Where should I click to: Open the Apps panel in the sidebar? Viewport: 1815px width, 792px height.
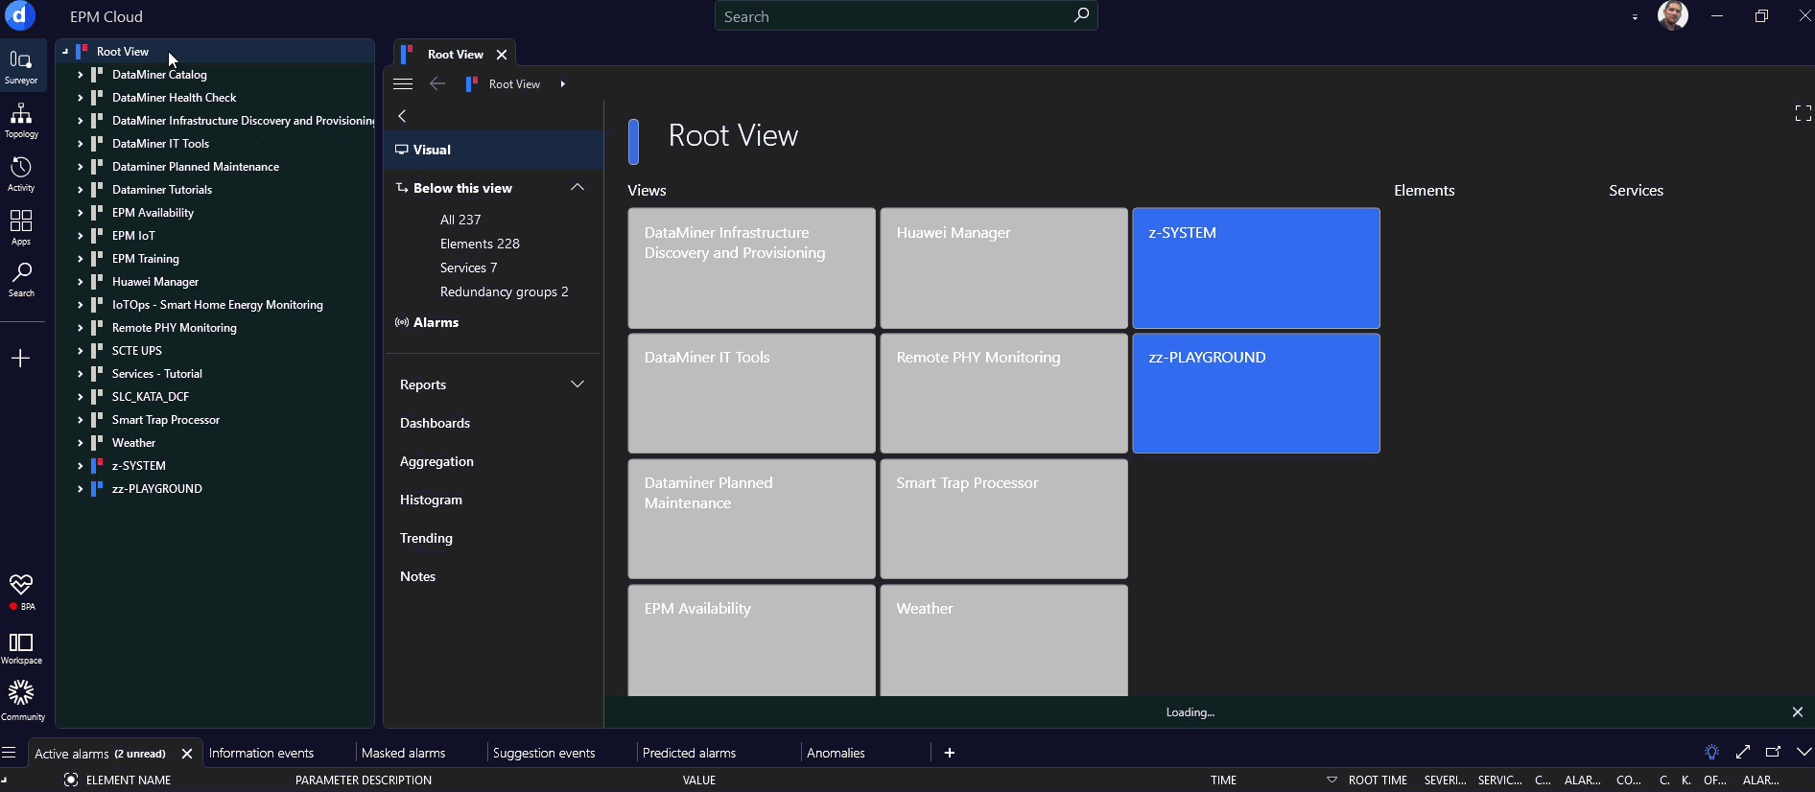[21, 227]
